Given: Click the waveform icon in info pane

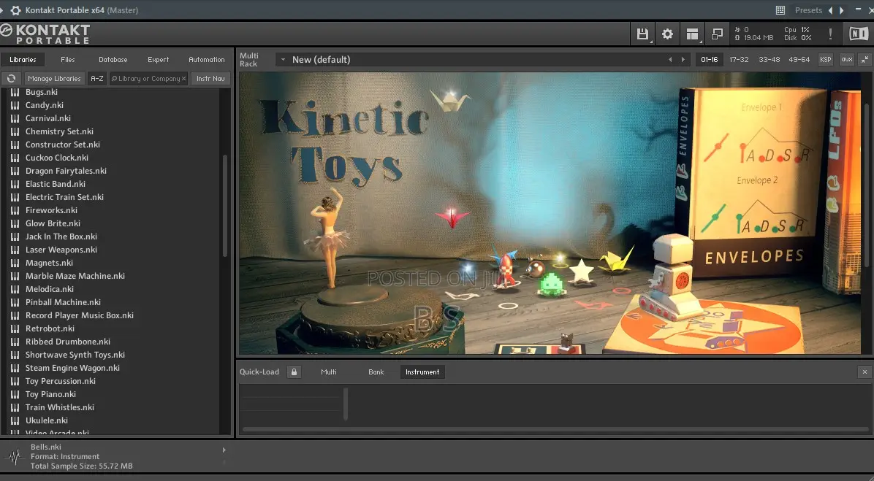Looking at the screenshot, I should pos(15,456).
